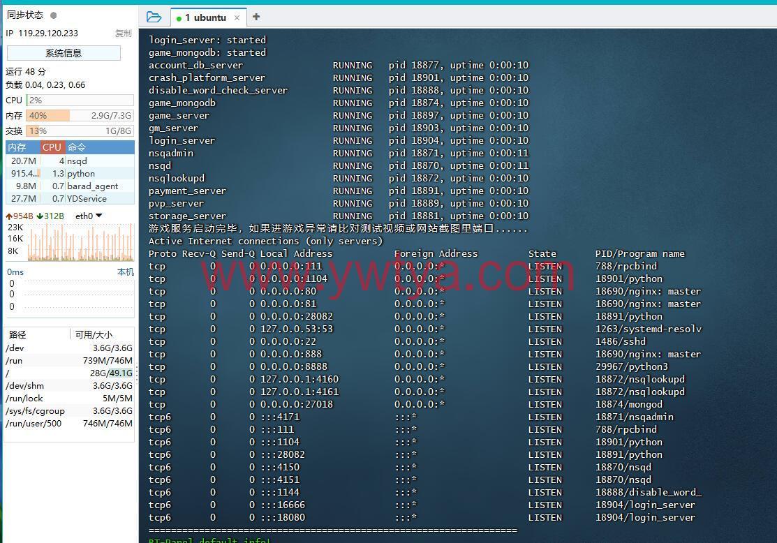Click the swap usage bar showing 13%

80,131
